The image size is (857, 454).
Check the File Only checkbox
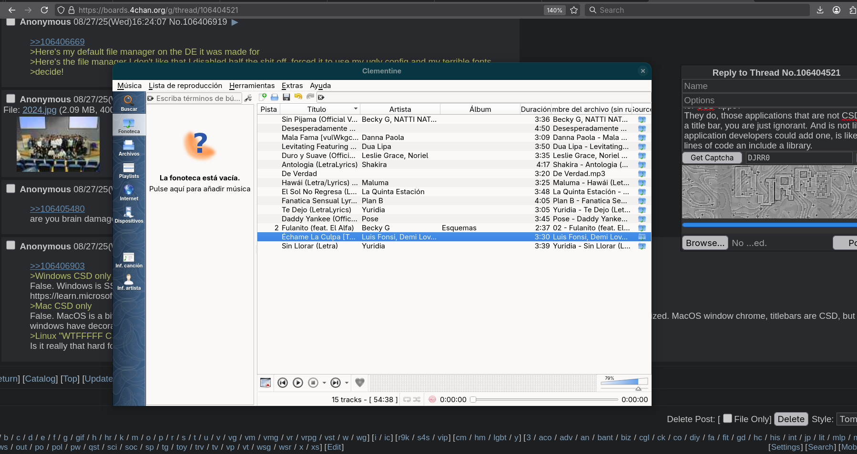[x=727, y=419]
